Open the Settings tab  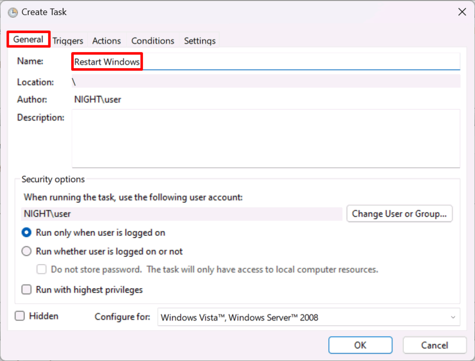point(200,41)
